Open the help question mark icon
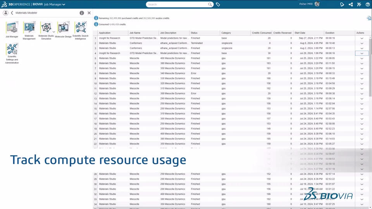The width and height of the screenshot is (372, 209). [x=368, y=4]
